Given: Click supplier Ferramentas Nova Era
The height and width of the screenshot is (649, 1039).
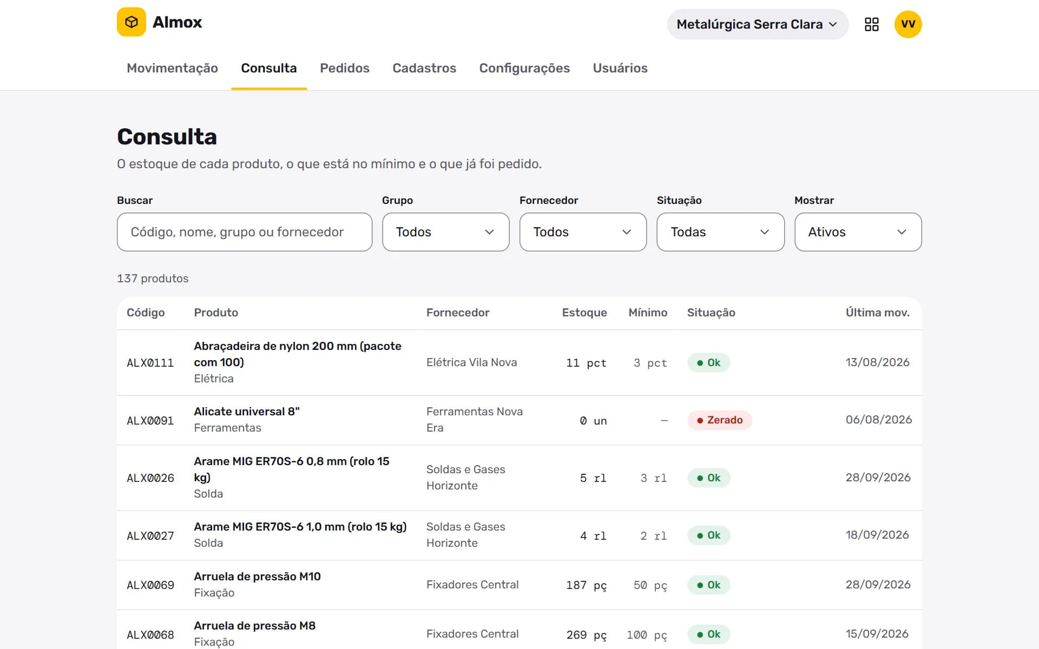Looking at the screenshot, I should (475, 420).
